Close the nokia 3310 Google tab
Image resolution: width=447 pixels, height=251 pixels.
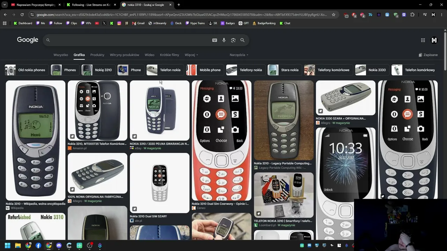click(170, 5)
